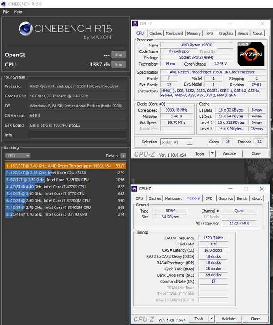Click Validate in bottom CPU-Z window
Screen dimensions: 273x325
click(x=229, y=319)
